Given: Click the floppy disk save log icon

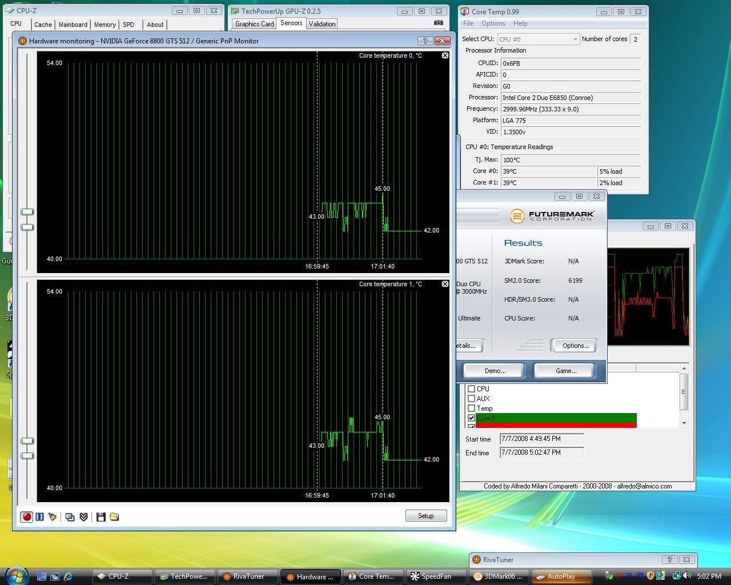Looking at the screenshot, I should 101,516.
